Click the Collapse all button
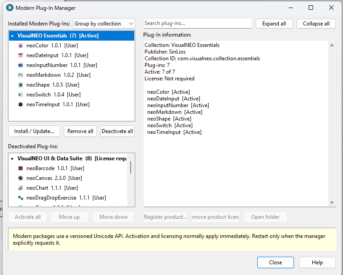 pyautogui.click(x=316, y=24)
